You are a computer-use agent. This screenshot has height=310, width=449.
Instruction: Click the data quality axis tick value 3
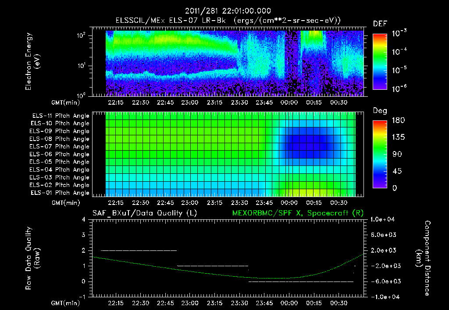click(84, 235)
